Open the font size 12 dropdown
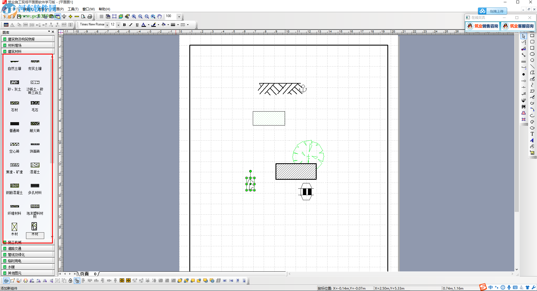The image size is (537, 291). click(x=118, y=25)
